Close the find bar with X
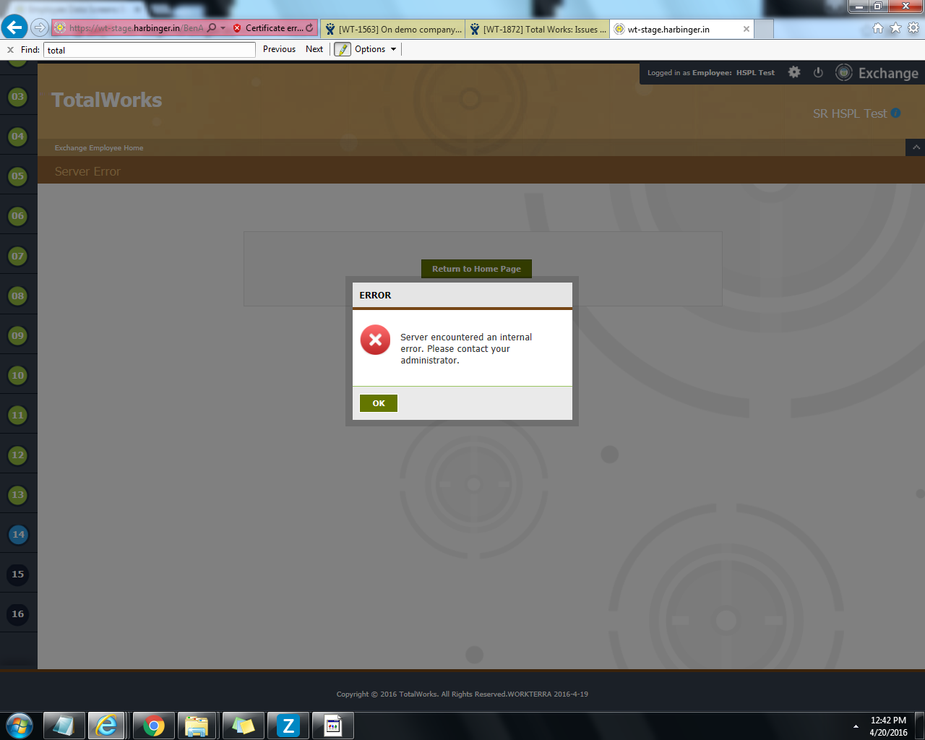Screen dimensions: 925x740 tap(10, 50)
